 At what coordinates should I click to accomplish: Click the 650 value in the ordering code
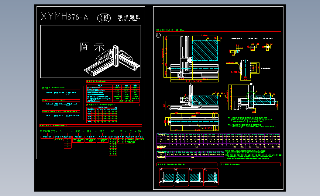coord(78,131)
